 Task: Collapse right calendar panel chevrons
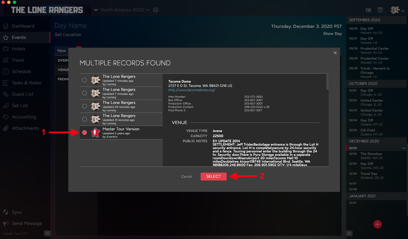pos(349,233)
